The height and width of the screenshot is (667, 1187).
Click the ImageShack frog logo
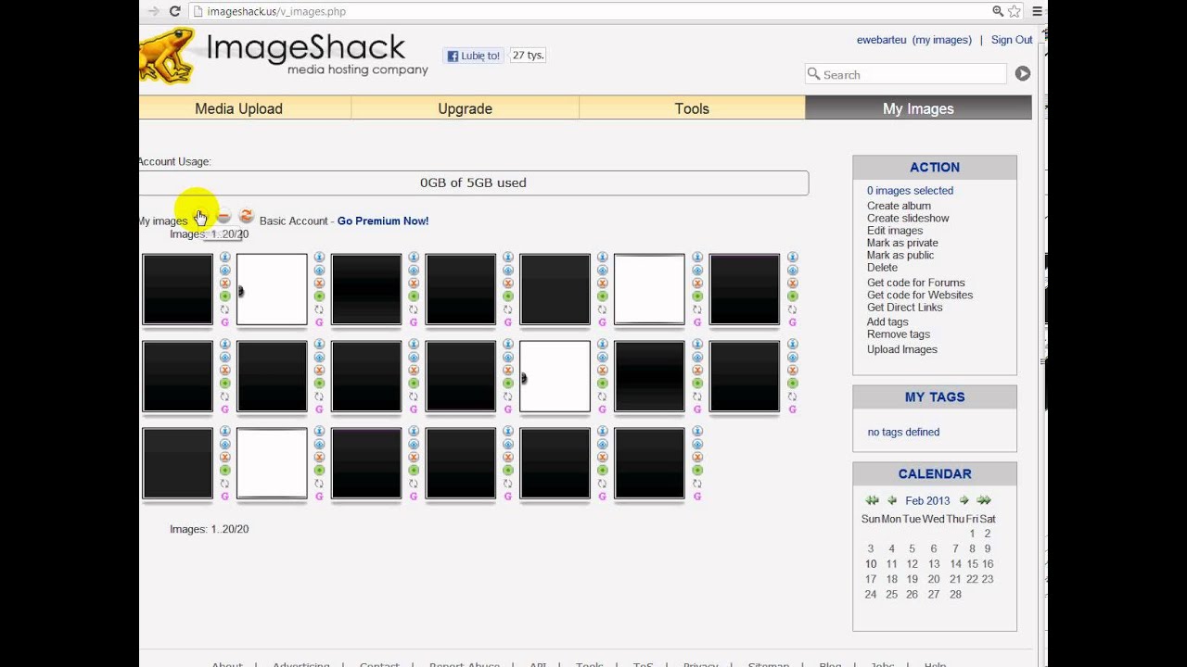[168, 56]
